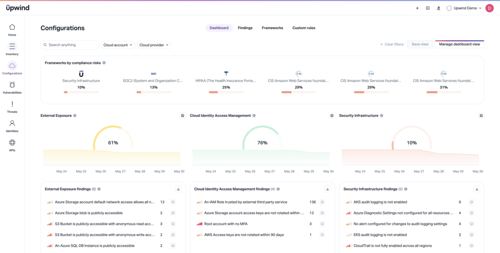This screenshot has width=500, height=253.
Task: Click the Save view button
Action: click(x=420, y=44)
